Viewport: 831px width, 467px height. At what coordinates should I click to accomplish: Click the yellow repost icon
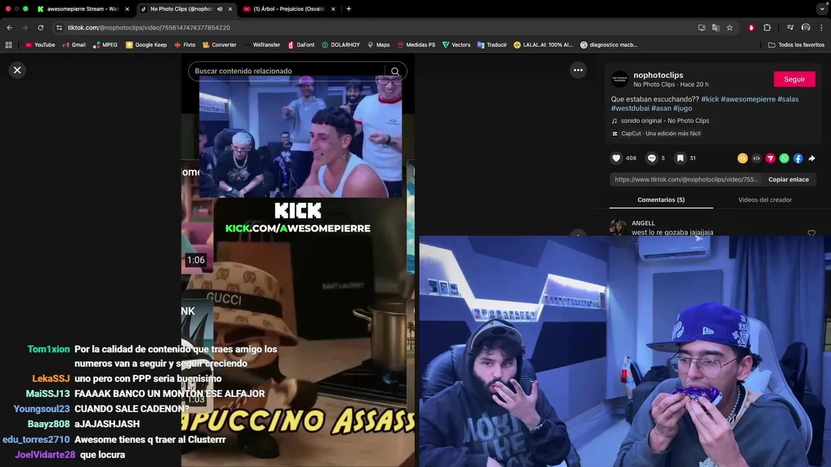[x=743, y=158]
